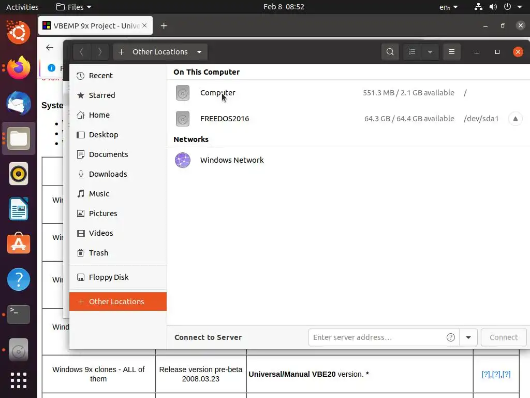The height and width of the screenshot is (398, 530).
Task: Go back in Files navigation
Action: click(81, 52)
